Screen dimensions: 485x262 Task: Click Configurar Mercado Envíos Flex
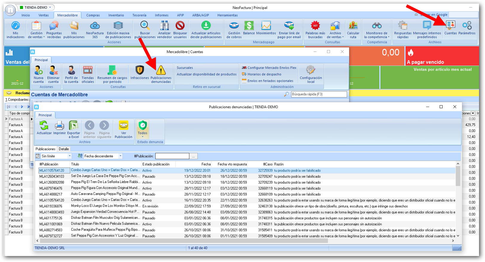tap(271, 68)
